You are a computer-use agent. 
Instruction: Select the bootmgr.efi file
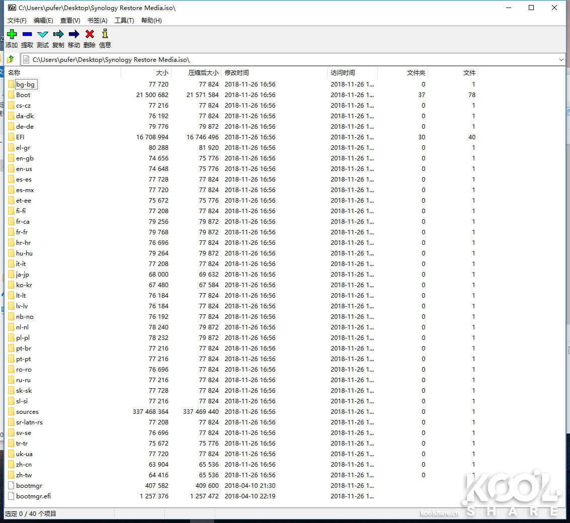click(x=33, y=496)
